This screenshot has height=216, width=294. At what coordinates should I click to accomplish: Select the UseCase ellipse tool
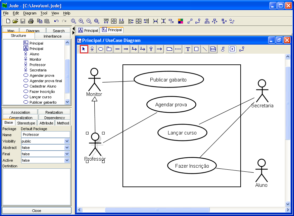(100, 49)
